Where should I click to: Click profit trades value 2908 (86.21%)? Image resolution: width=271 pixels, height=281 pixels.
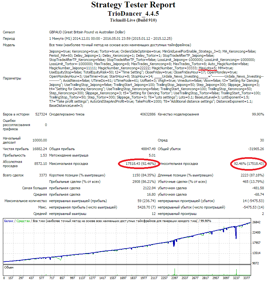click(144, 182)
